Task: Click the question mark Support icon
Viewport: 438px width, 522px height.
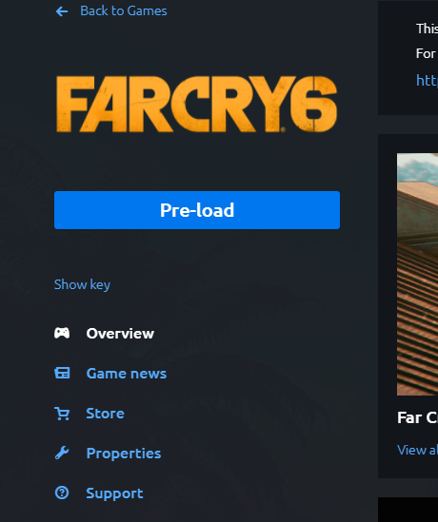Action: click(62, 493)
